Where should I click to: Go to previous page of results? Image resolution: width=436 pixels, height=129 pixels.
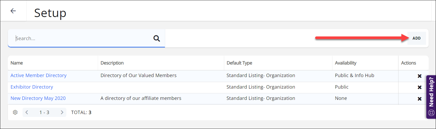click(x=27, y=112)
